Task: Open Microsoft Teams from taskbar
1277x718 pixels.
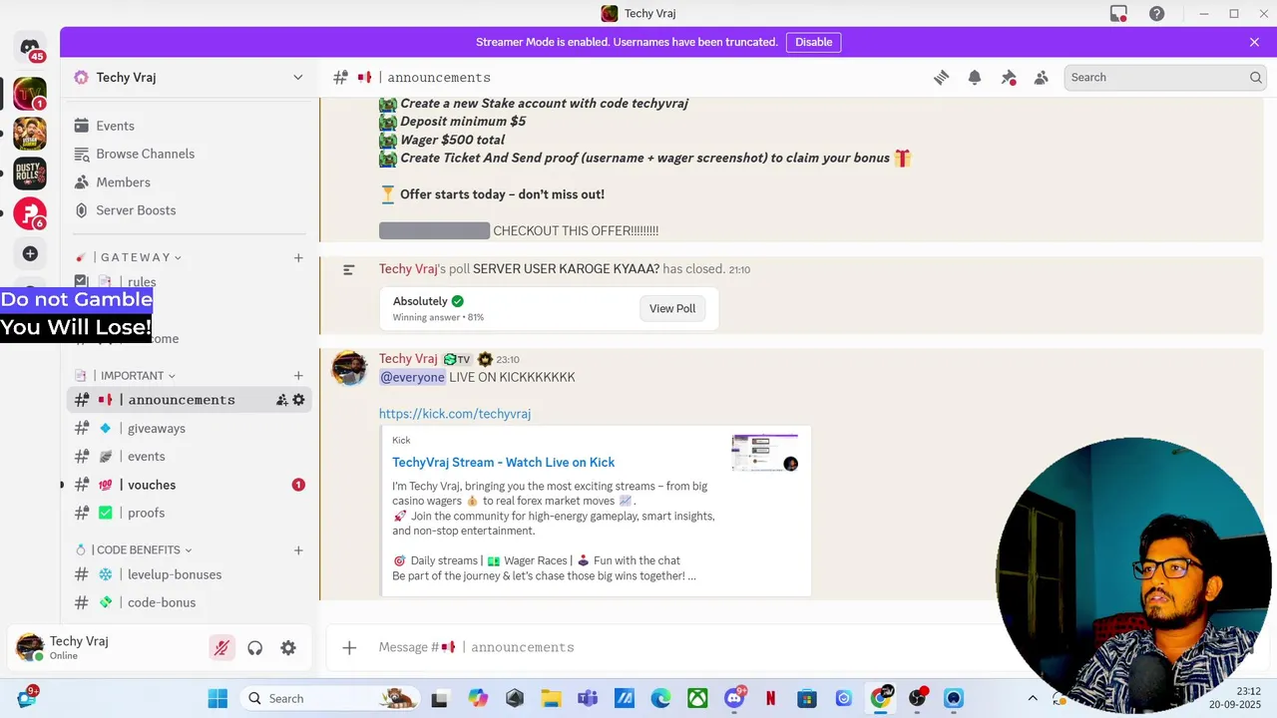Action: point(588,698)
